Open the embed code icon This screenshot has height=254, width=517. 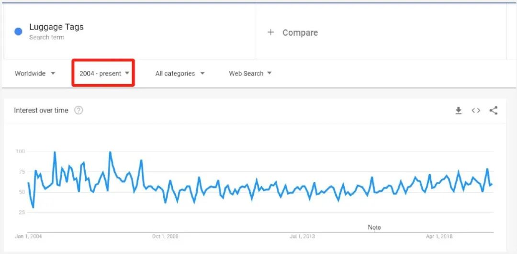tap(476, 110)
